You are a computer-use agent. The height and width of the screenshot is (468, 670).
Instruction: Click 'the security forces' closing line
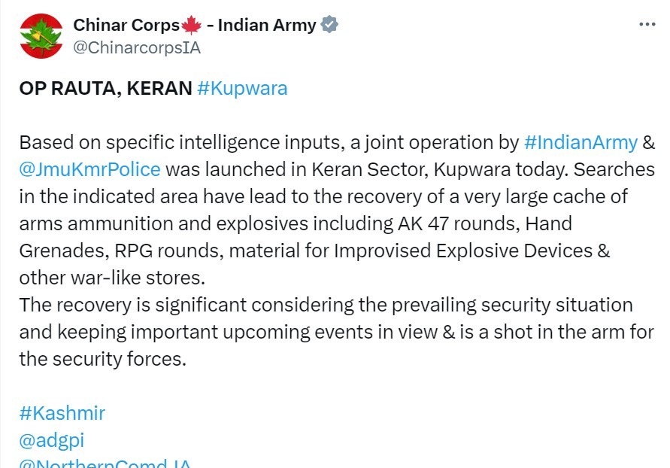[102, 359]
